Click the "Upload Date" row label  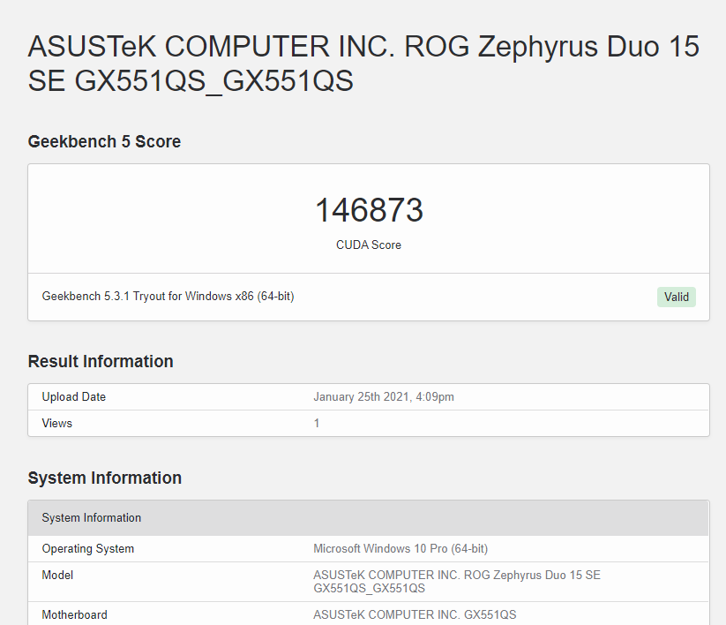73,396
